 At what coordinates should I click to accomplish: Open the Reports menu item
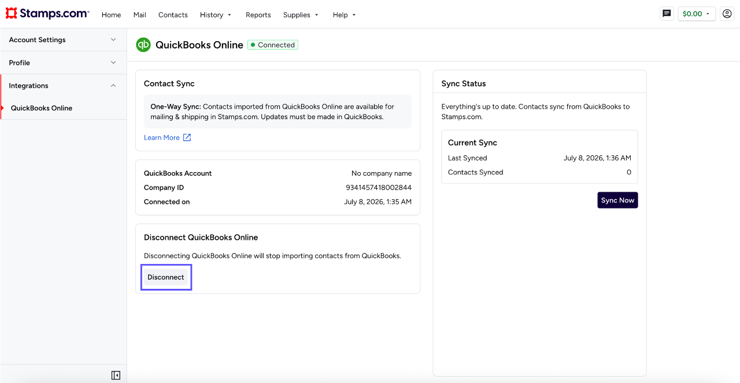(258, 15)
